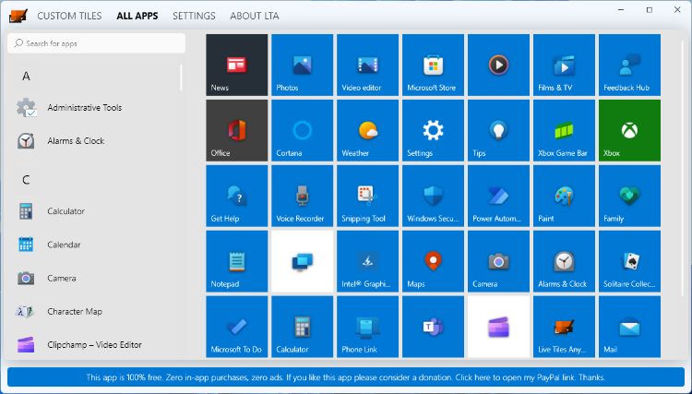
Task: Click the PayPal donation banner
Action: click(346, 377)
